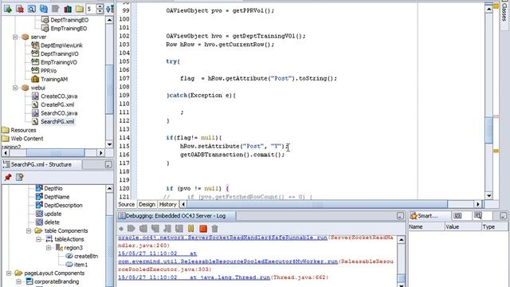Image resolution: width=510 pixels, height=287 pixels.
Task: Collapse the corporateBranding node
Action: point(18,281)
